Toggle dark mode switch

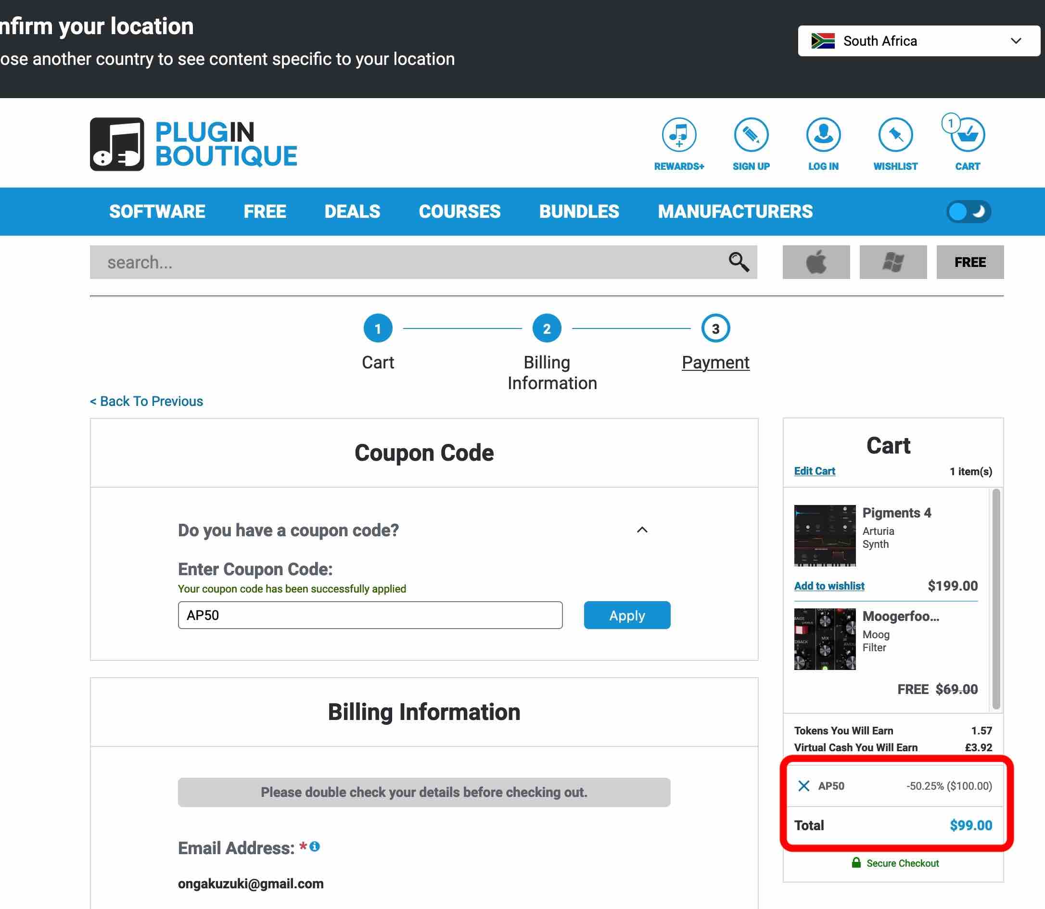(x=968, y=212)
